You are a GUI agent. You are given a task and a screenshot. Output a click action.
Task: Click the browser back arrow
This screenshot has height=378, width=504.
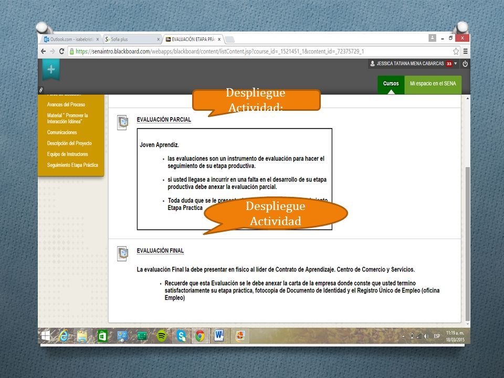44,51
